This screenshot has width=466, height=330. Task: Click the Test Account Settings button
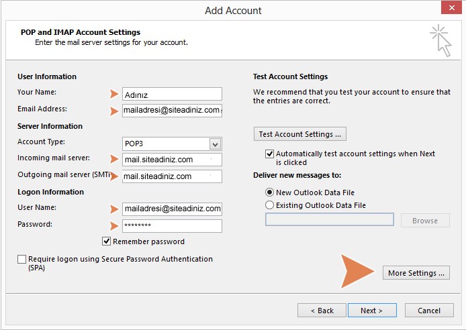pos(300,134)
